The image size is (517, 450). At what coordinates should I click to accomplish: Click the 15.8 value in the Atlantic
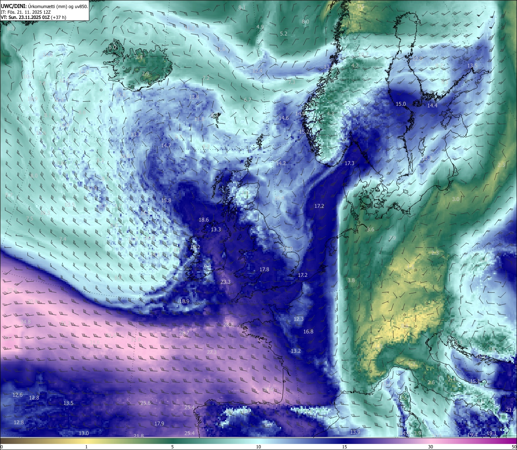click(166, 200)
